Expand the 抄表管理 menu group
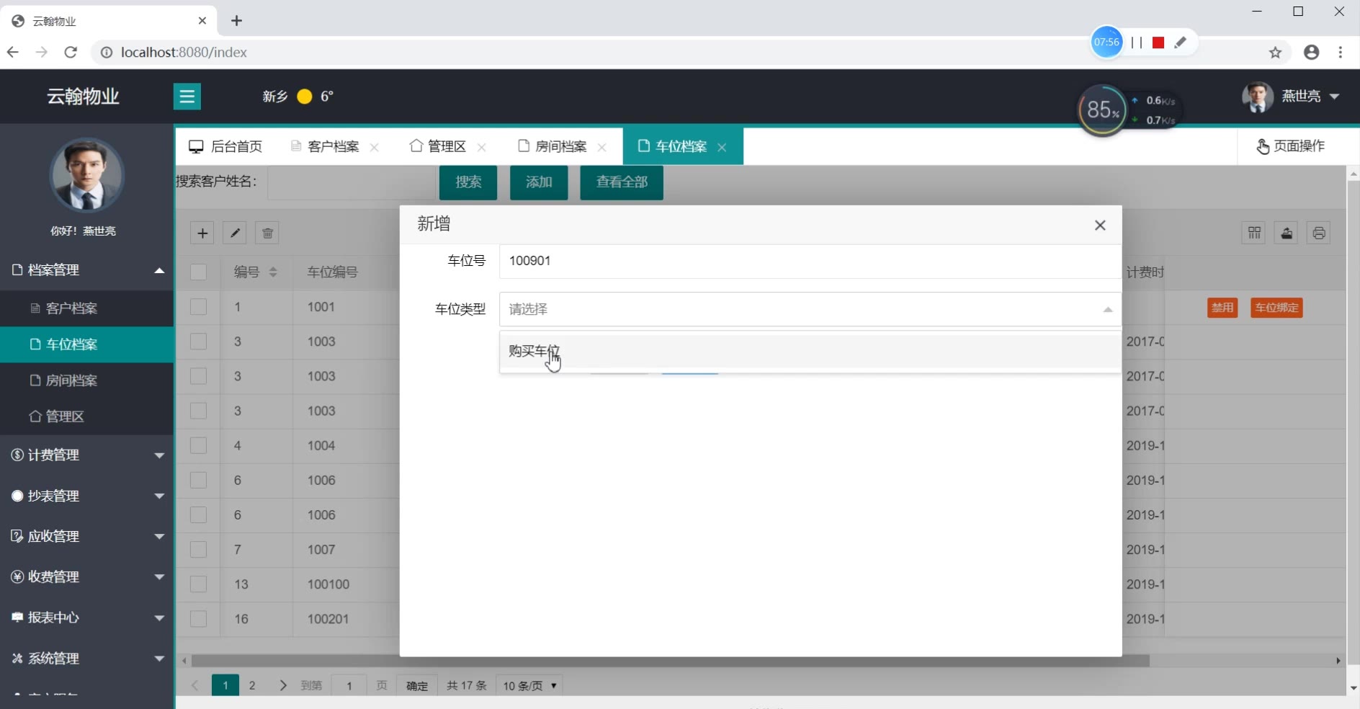This screenshot has width=1360, height=709. [86, 496]
